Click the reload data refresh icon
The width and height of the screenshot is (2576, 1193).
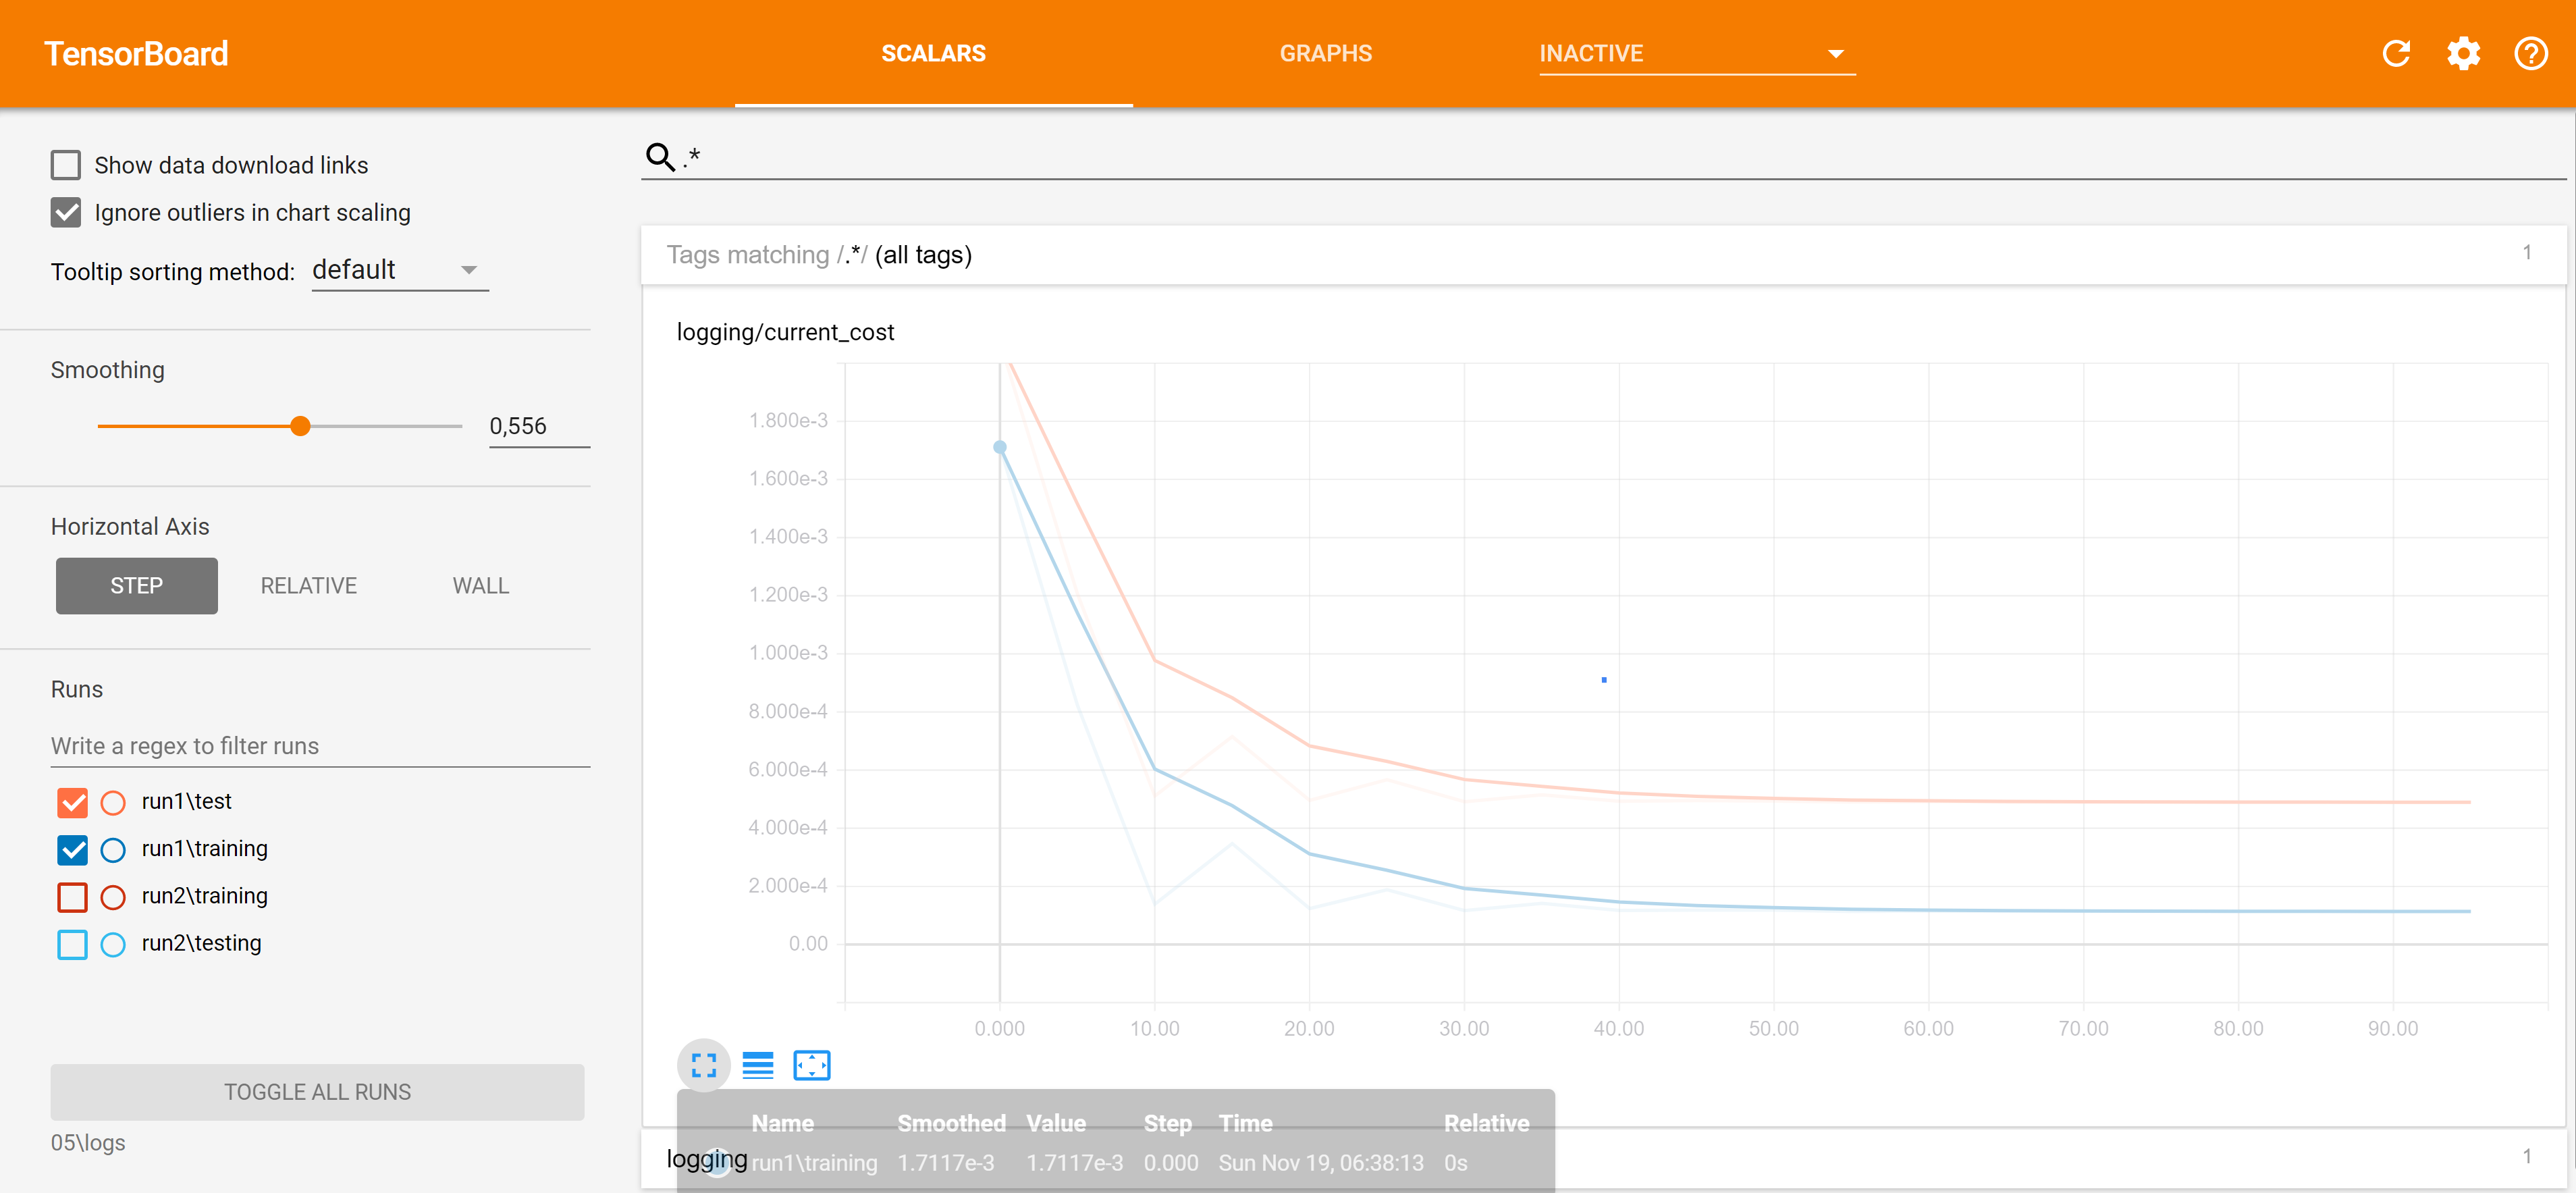[x=2395, y=53]
